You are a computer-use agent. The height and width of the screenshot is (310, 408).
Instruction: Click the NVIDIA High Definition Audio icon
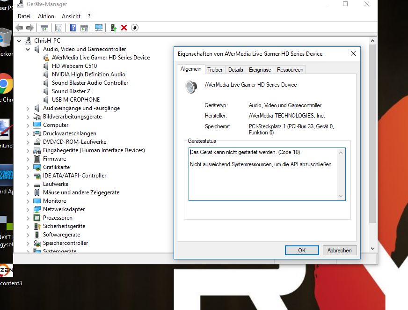pos(46,74)
